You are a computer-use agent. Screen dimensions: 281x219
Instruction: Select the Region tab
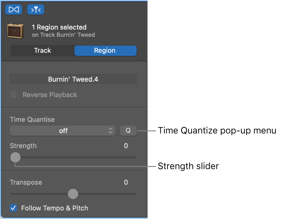[105, 50]
